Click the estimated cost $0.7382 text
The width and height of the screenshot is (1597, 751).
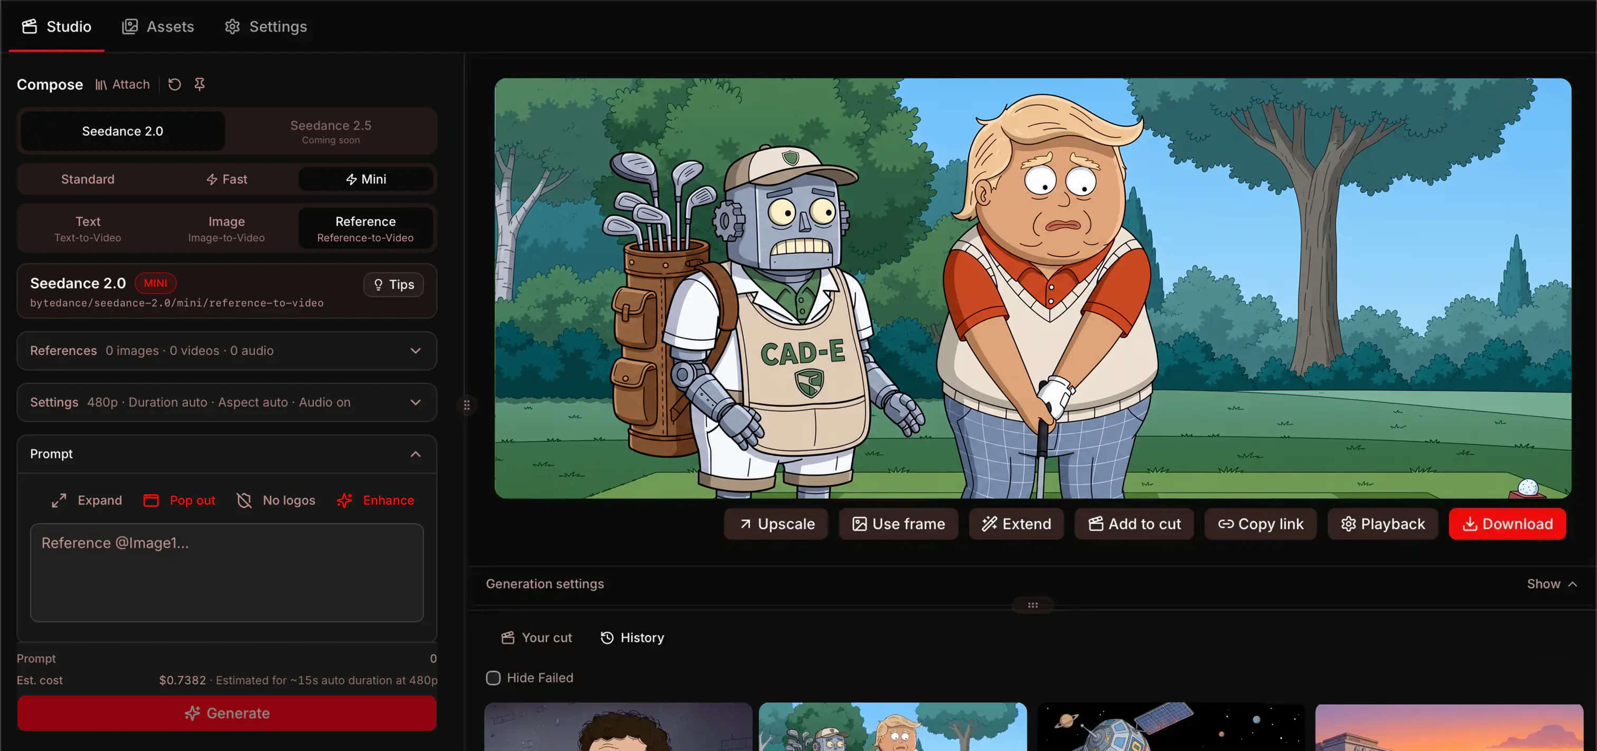coord(182,680)
